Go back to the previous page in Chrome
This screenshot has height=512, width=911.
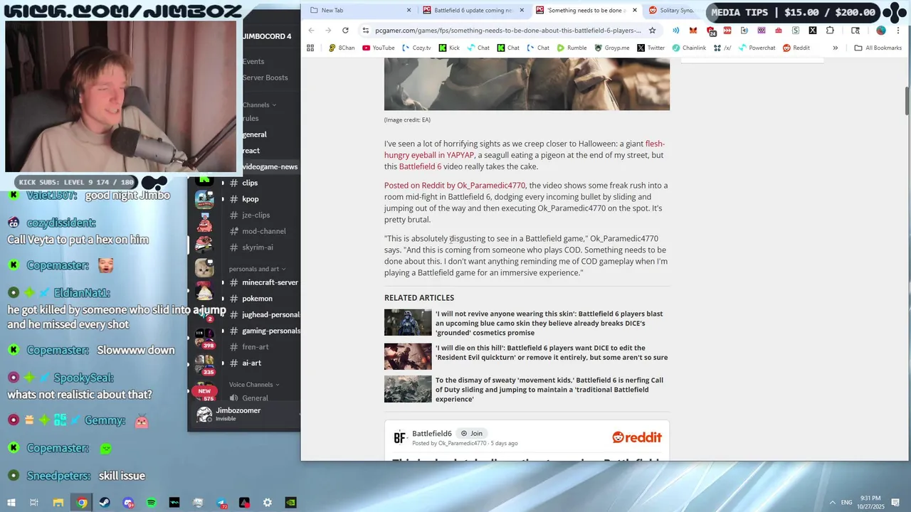312,31
